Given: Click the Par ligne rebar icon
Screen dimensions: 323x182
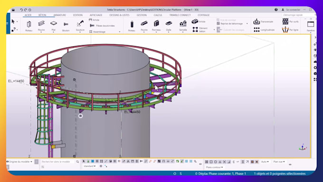Looking at the screenshot, I should pyautogui.click(x=285, y=29).
